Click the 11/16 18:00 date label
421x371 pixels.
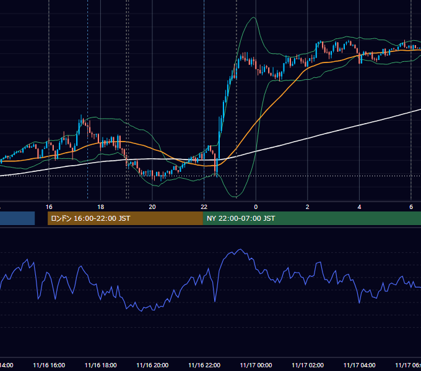coord(101,365)
